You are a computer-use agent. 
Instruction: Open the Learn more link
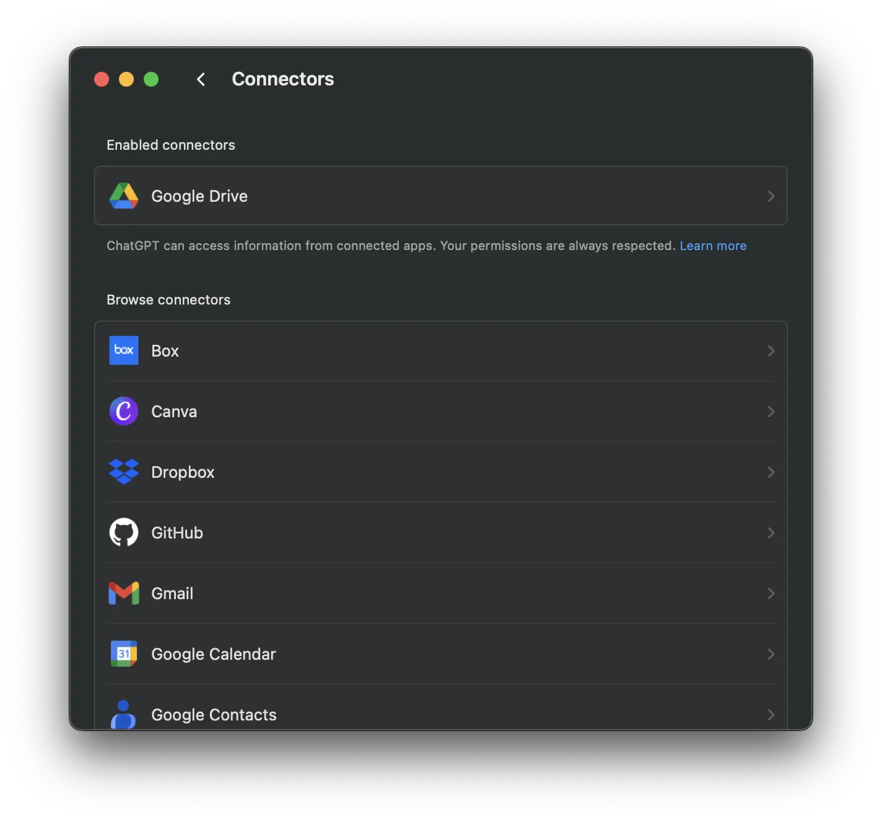point(713,246)
